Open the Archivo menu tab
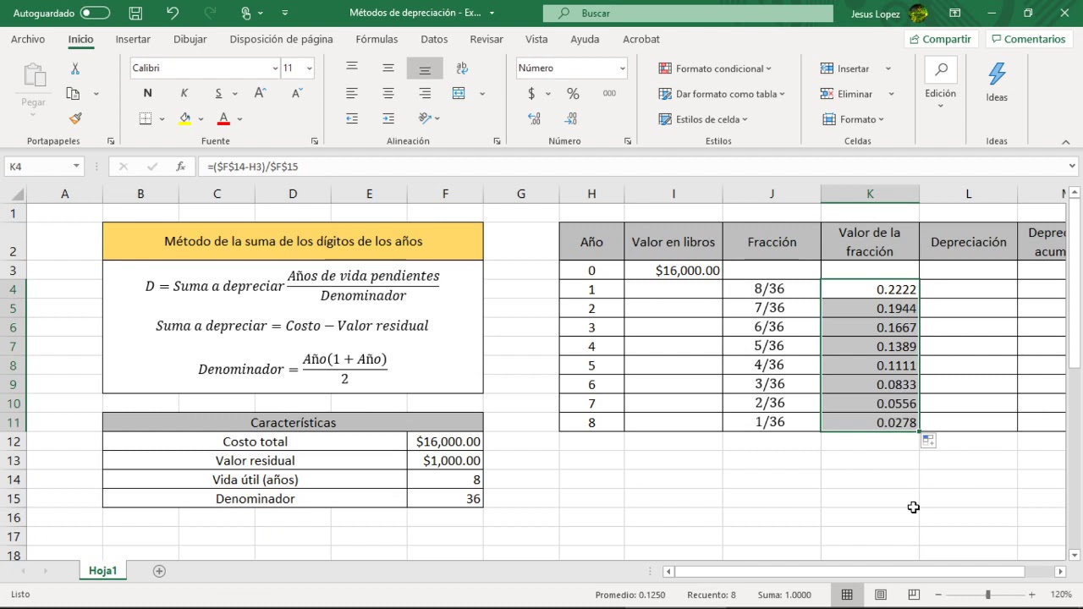Image resolution: width=1083 pixels, height=609 pixels. pyautogui.click(x=28, y=39)
